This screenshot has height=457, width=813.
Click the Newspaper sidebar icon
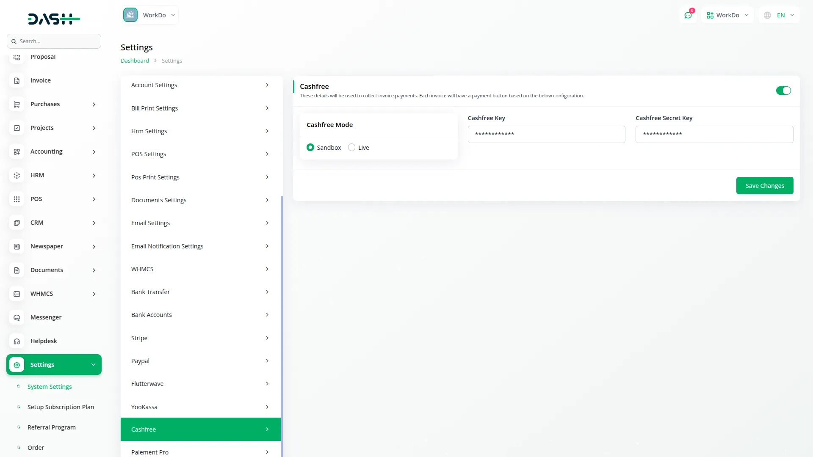tap(17, 246)
